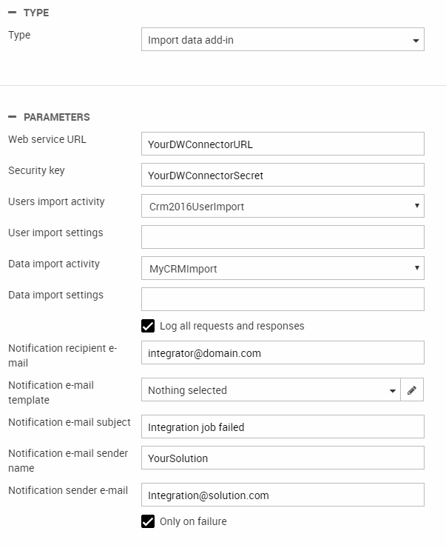Open the Notification e-mail template dropdown
446x548 pixels.
(270, 390)
